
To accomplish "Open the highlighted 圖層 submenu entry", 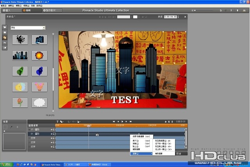I will click(x=141, y=154).
